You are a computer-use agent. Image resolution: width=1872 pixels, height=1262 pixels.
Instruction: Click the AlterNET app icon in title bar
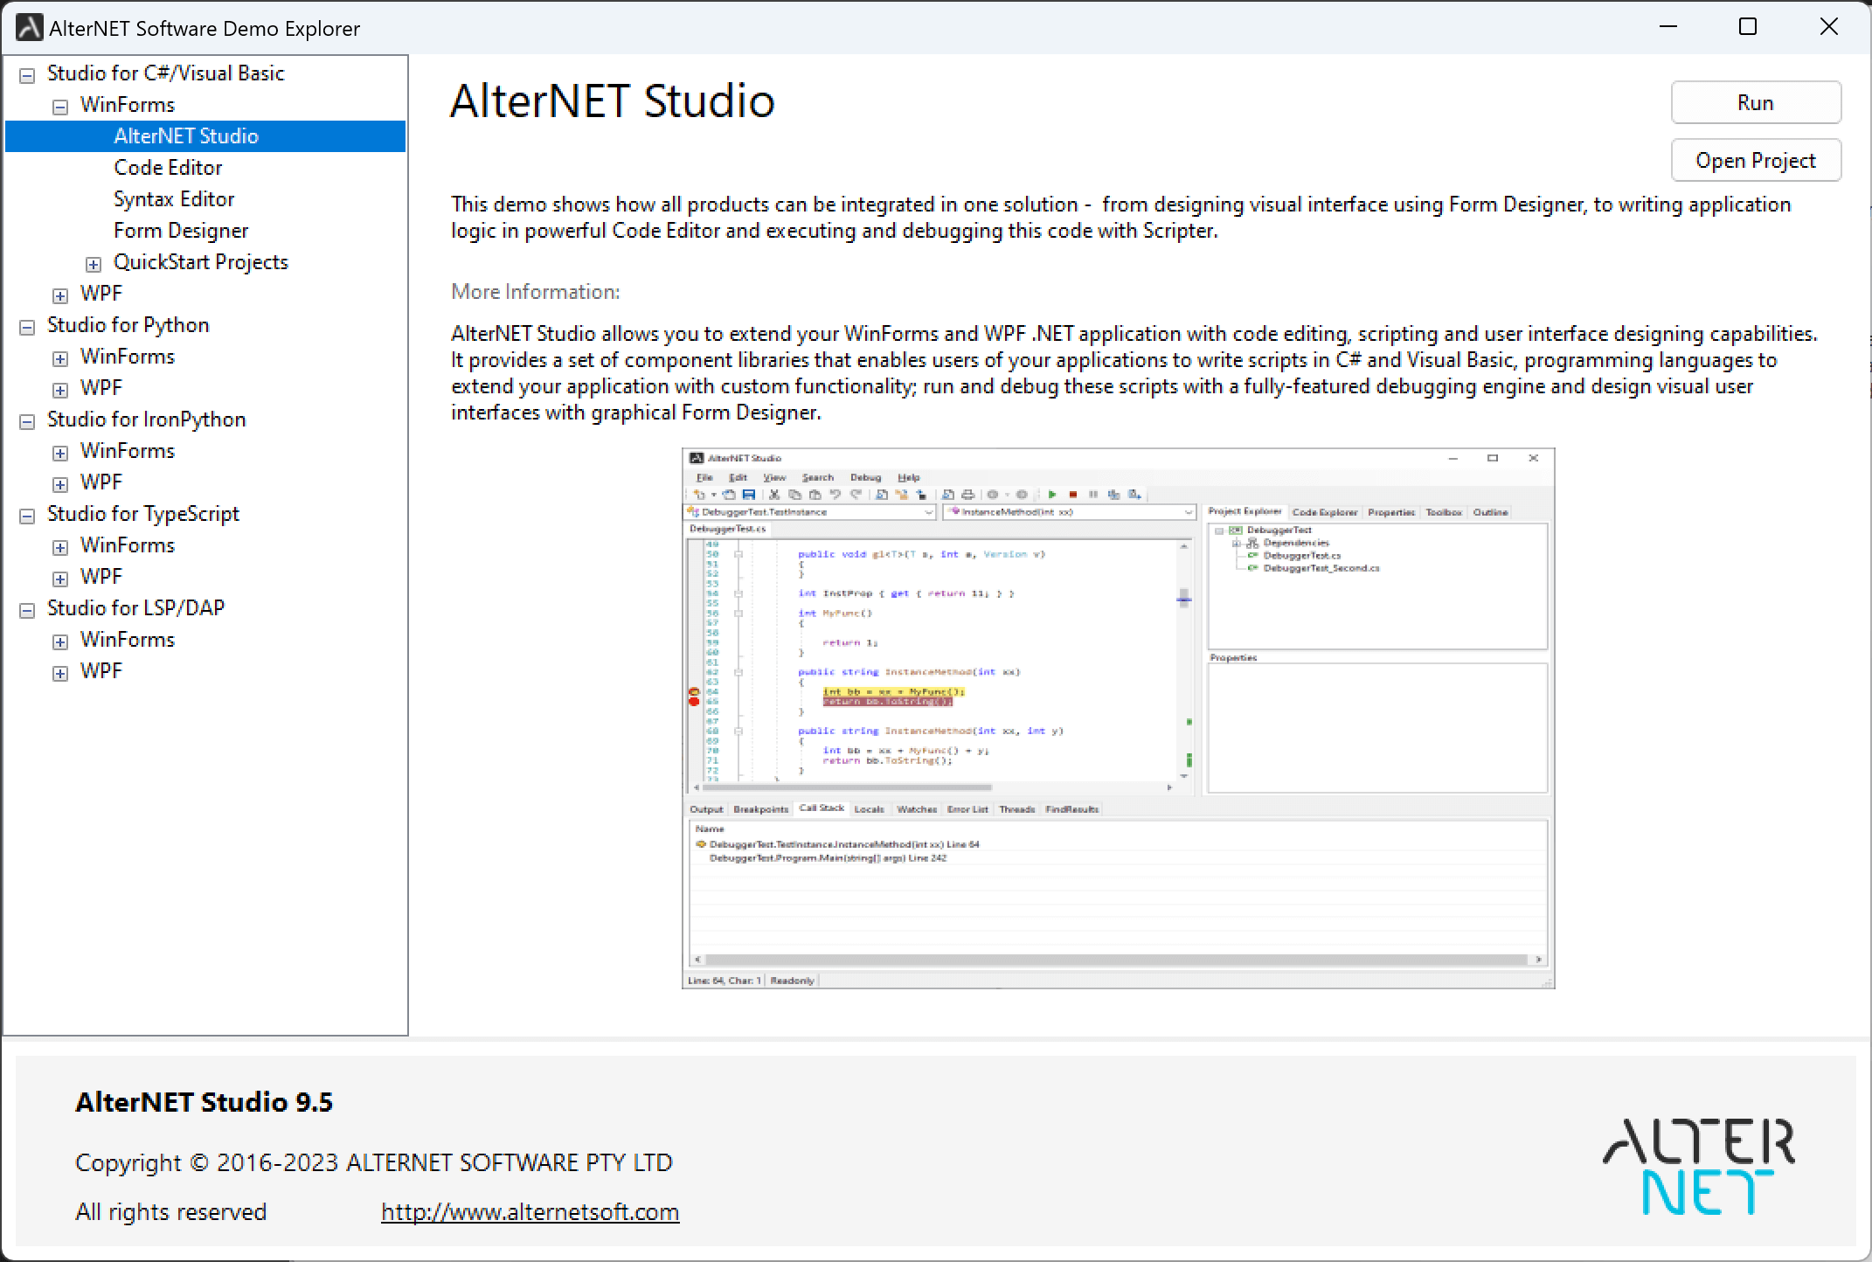[x=29, y=28]
